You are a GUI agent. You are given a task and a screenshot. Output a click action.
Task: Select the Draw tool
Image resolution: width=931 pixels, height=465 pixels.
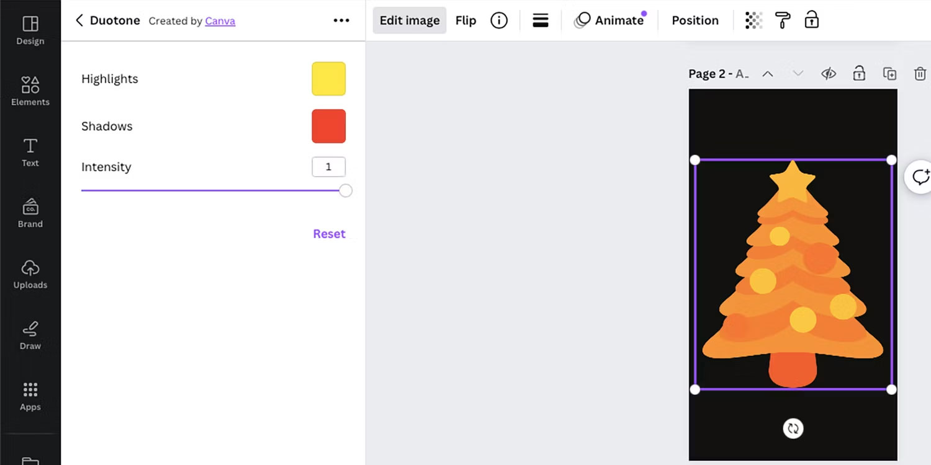pyautogui.click(x=30, y=335)
